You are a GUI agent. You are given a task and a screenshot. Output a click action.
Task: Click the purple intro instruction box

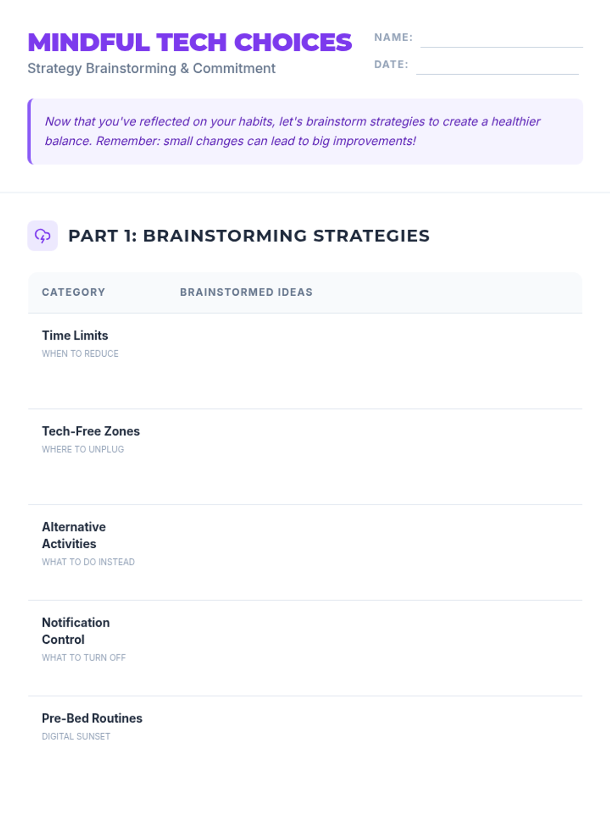click(305, 132)
